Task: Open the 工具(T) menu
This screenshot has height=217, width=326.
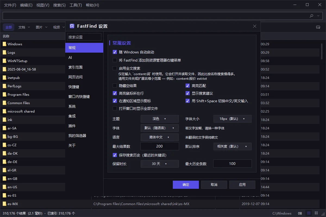Action: coord(76,5)
